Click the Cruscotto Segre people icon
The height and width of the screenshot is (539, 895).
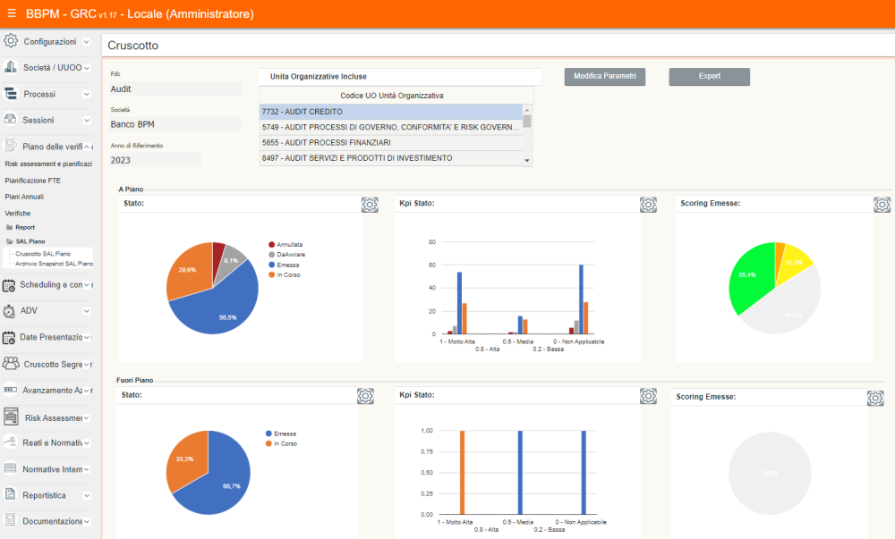11,364
